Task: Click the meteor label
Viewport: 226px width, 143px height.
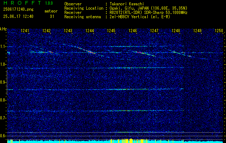Action: click(x=51, y=11)
